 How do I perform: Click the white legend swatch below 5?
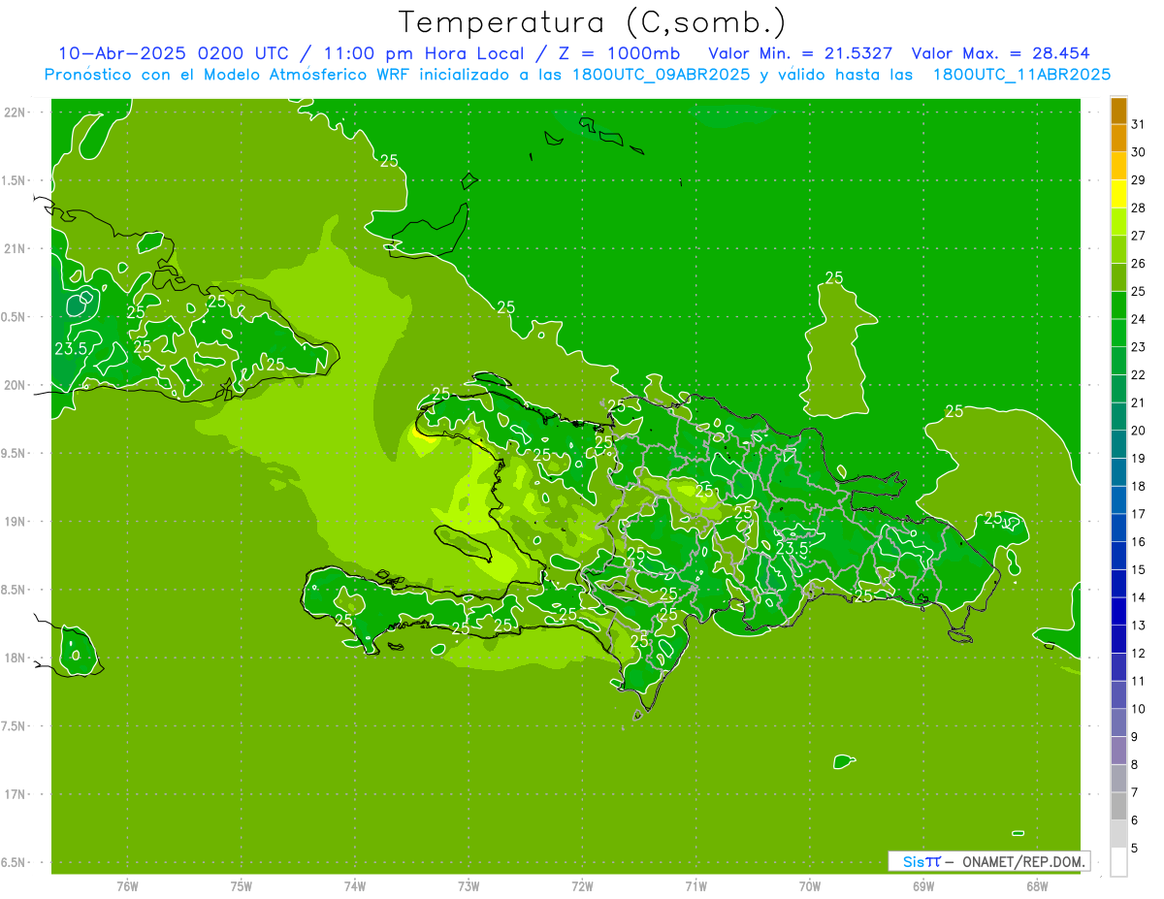[x=1118, y=862]
